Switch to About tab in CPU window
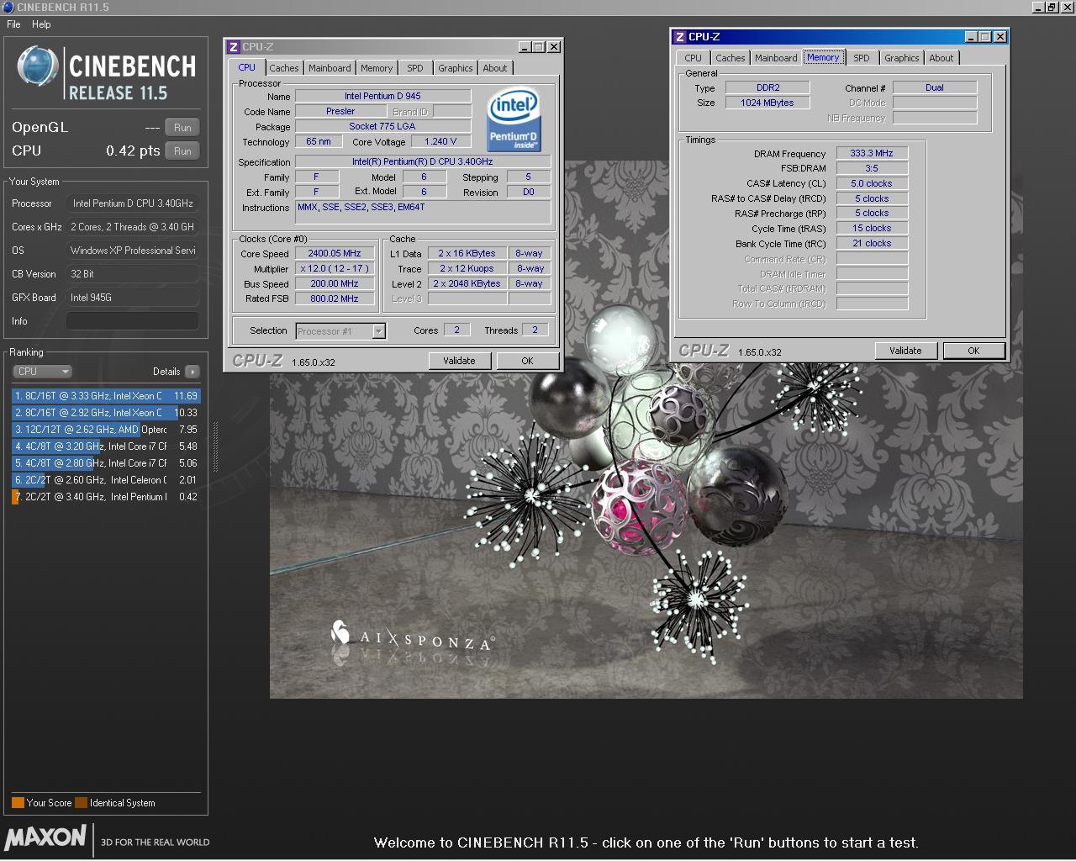The height and width of the screenshot is (861, 1076). coord(495,68)
